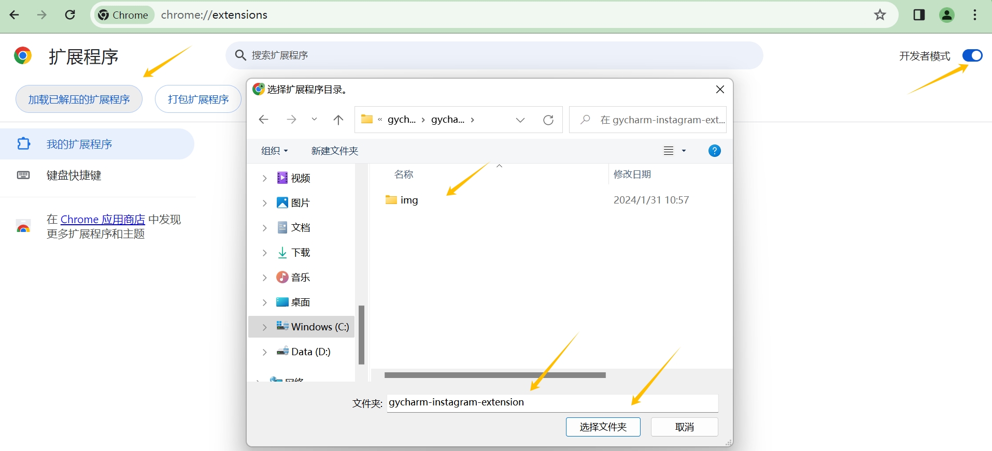Select Videos in navigation pane

[x=293, y=178]
